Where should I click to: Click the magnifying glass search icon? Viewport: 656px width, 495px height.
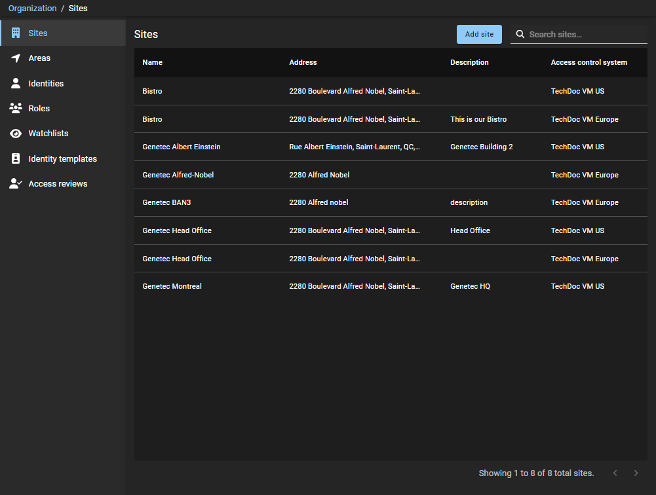click(x=520, y=34)
